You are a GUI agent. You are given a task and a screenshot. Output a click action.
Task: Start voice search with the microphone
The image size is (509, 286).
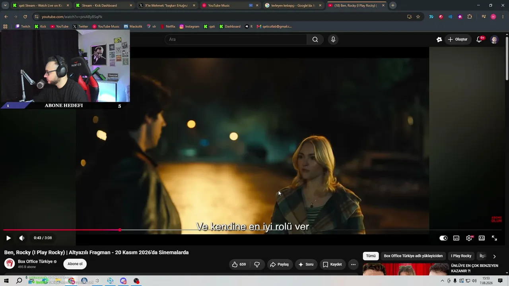click(x=333, y=39)
